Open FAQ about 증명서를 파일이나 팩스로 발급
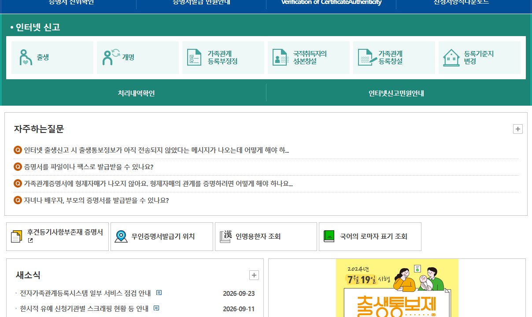 pyautogui.click(x=89, y=167)
